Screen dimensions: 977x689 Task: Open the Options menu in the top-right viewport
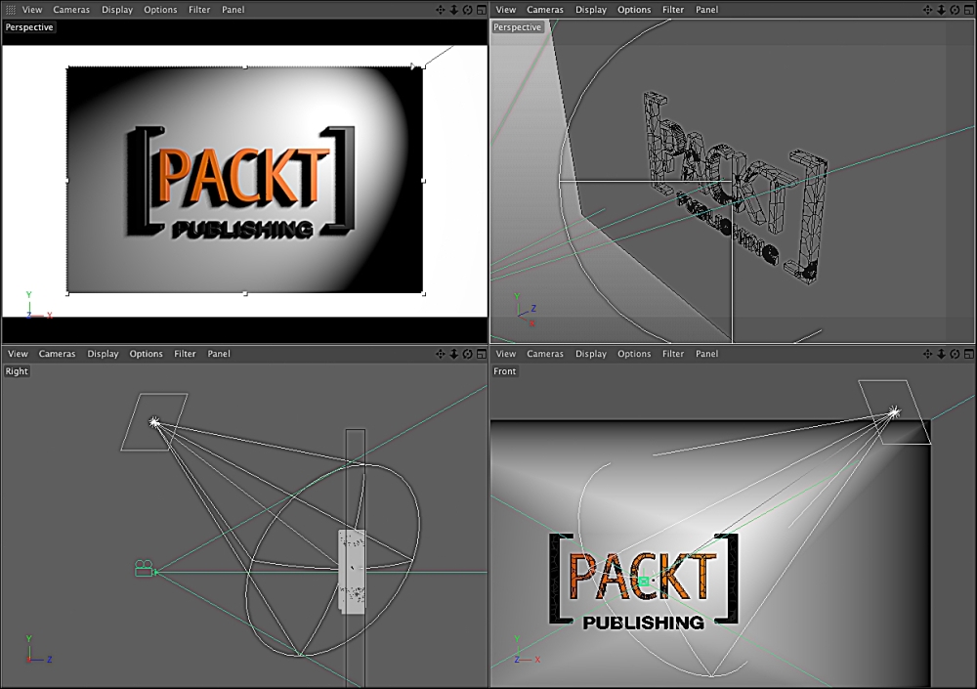point(634,10)
